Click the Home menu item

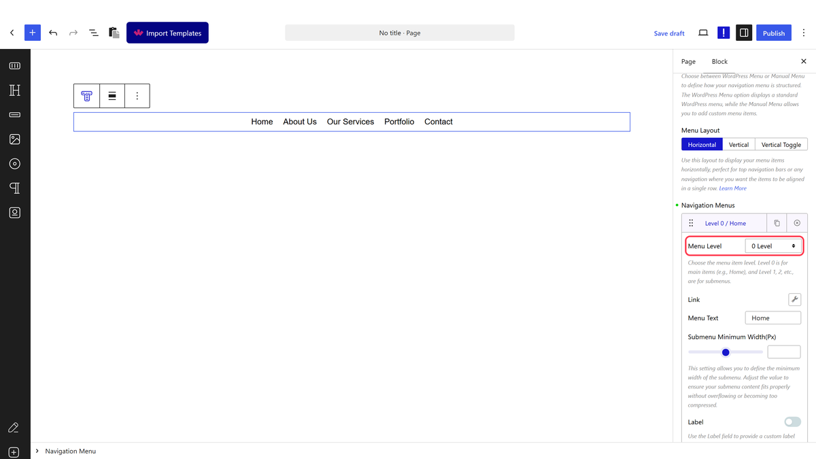262,122
